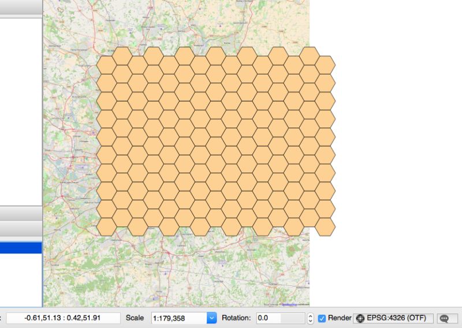Click the Render label text

(x=340, y=318)
